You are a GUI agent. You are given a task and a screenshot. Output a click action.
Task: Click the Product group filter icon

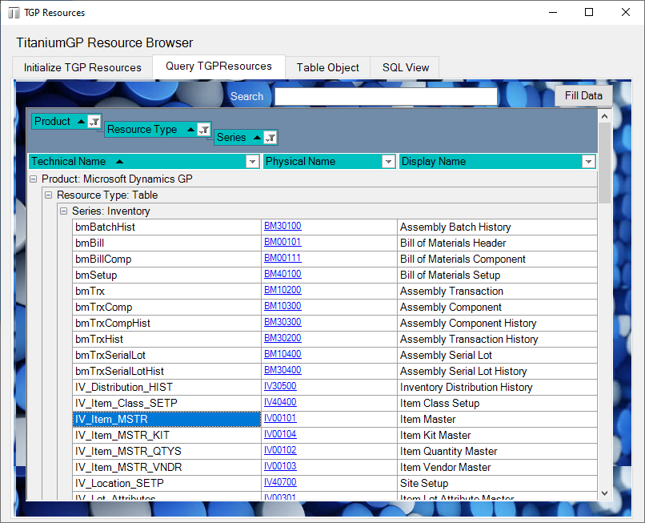[x=94, y=122]
